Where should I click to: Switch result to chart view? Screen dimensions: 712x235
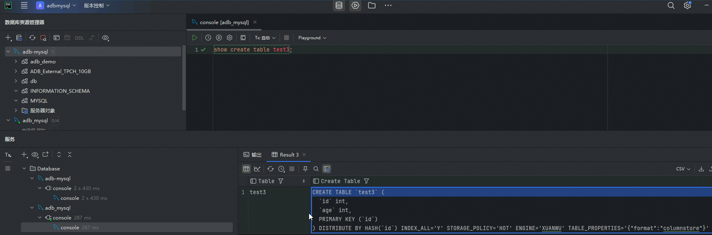[x=257, y=169]
